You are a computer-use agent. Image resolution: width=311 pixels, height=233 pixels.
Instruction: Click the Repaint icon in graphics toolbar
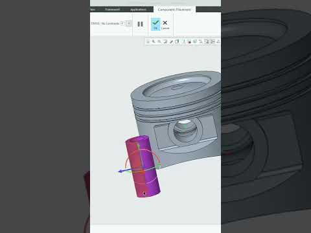pyautogui.click(x=165, y=41)
